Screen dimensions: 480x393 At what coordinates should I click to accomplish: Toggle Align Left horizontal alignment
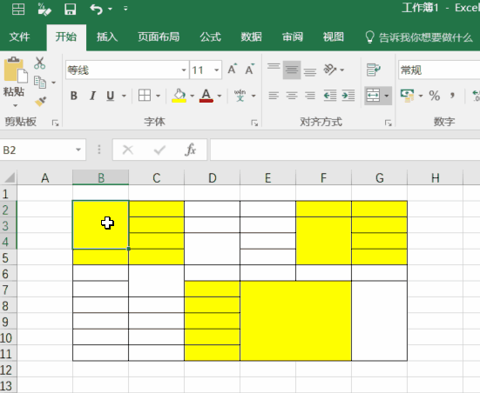click(274, 96)
